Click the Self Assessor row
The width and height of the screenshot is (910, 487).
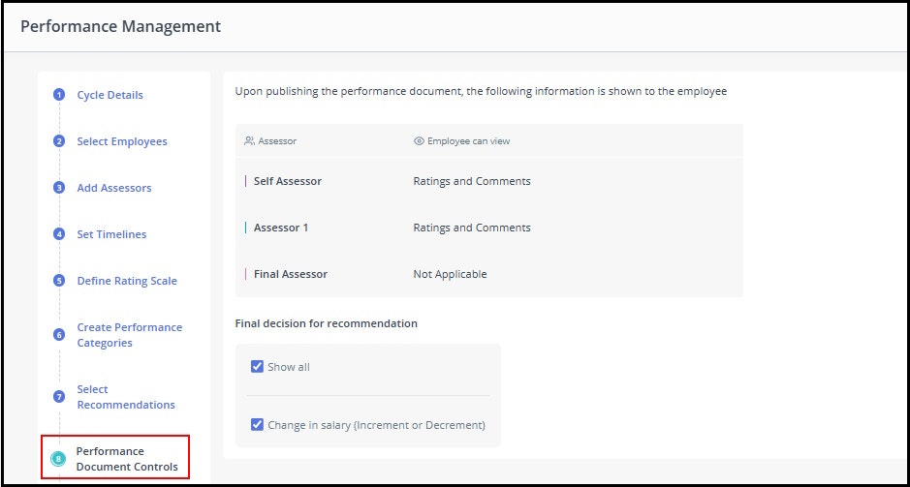[488, 181]
